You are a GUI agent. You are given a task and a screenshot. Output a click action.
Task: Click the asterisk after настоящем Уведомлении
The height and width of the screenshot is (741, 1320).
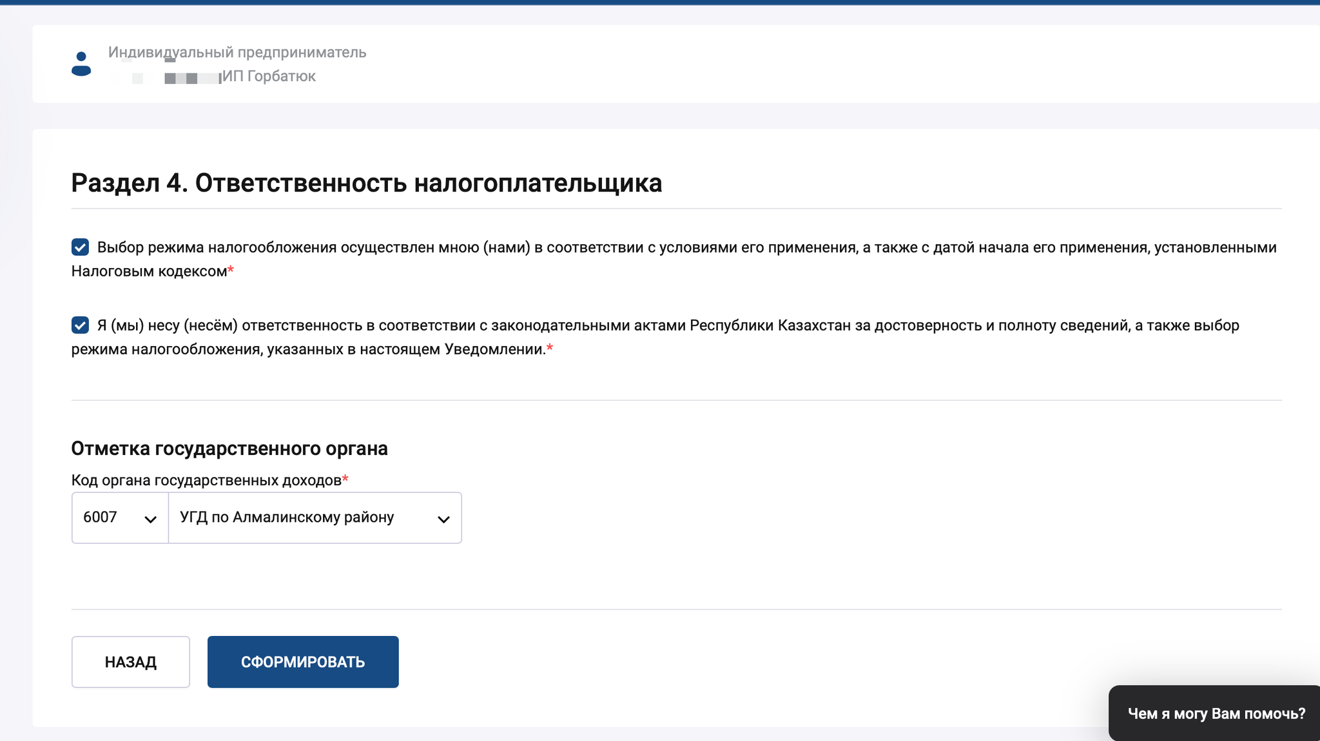click(x=550, y=349)
